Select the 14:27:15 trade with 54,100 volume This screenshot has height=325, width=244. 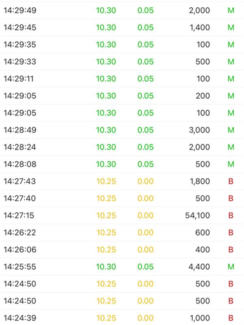click(122, 215)
